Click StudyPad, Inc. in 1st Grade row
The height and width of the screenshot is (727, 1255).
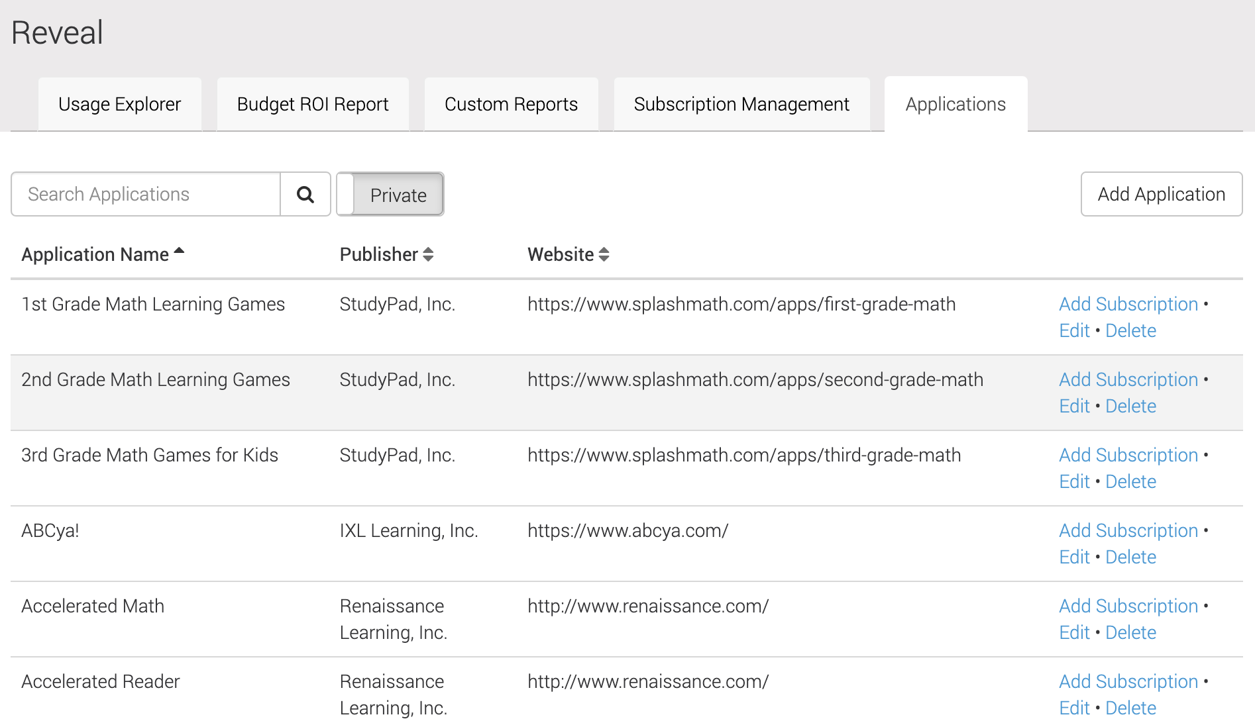click(398, 304)
